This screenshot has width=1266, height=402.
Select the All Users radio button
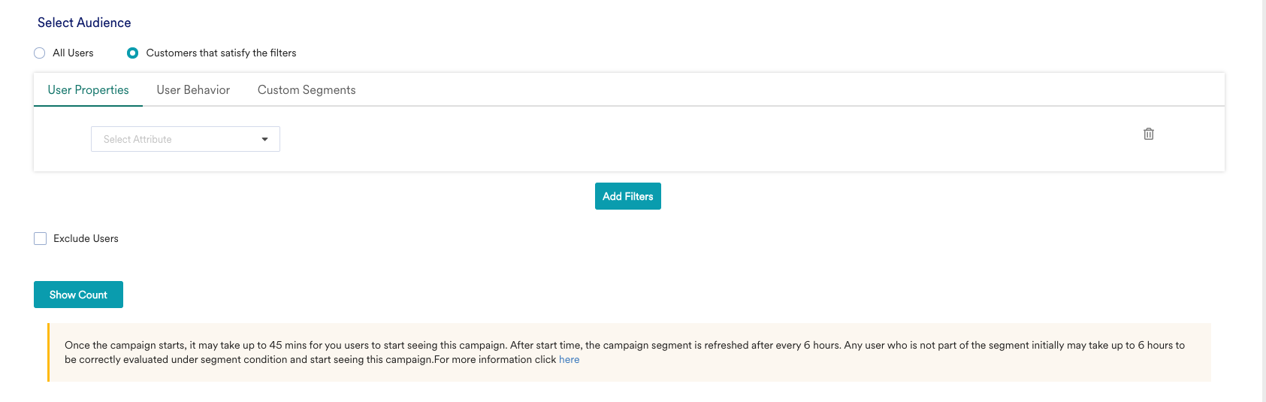pyautogui.click(x=40, y=53)
